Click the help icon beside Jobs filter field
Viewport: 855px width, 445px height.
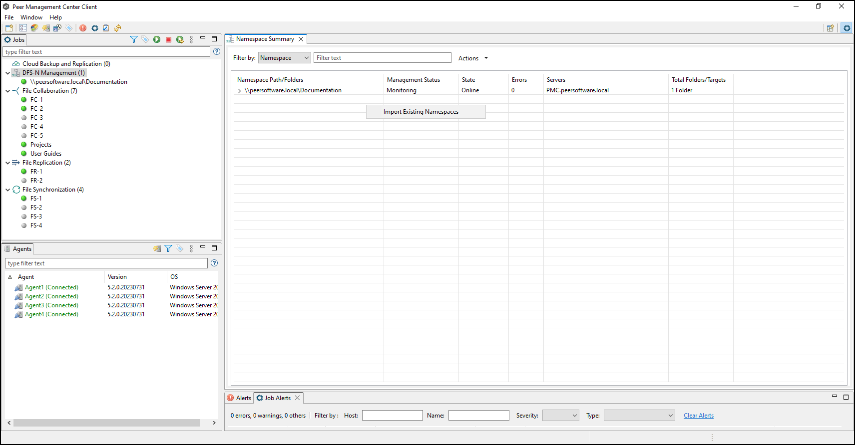pos(217,51)
